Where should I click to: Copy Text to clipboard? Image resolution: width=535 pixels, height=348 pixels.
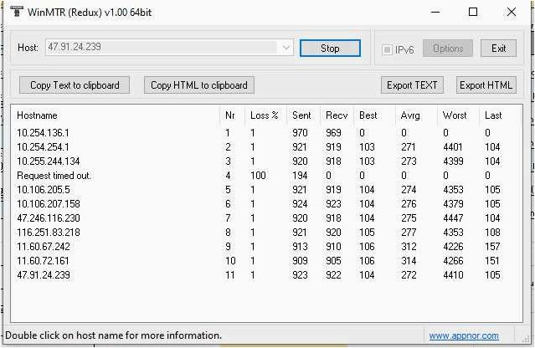pos(75,84)
